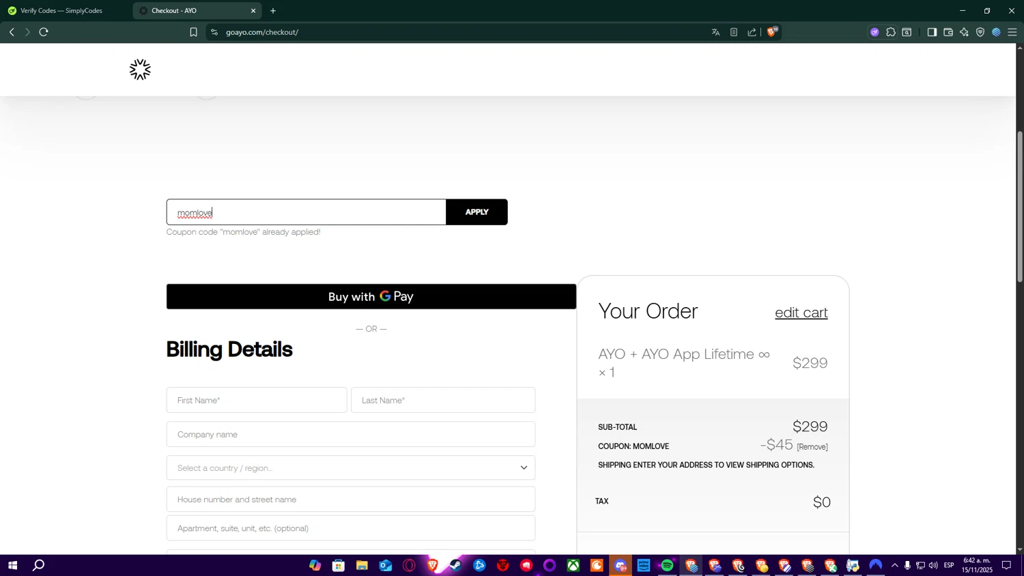Click the House number and street name field
The width and height of the screenshot is (1024, 576).
click(x=351, y=500)
